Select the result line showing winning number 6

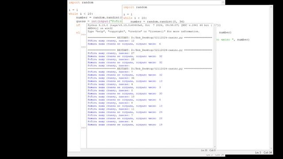tap(124, 44)
